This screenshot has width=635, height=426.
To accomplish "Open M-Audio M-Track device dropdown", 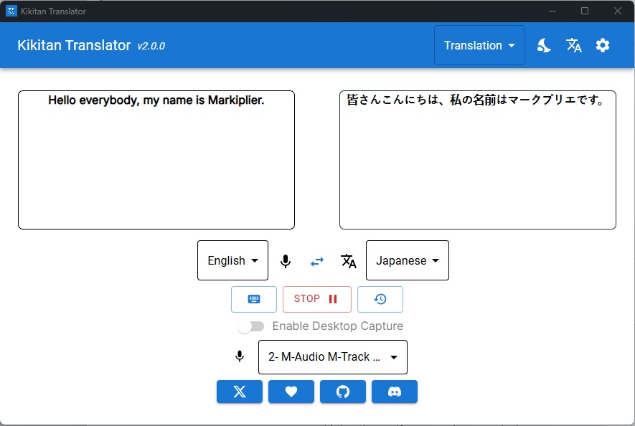I will coord(333,357).
